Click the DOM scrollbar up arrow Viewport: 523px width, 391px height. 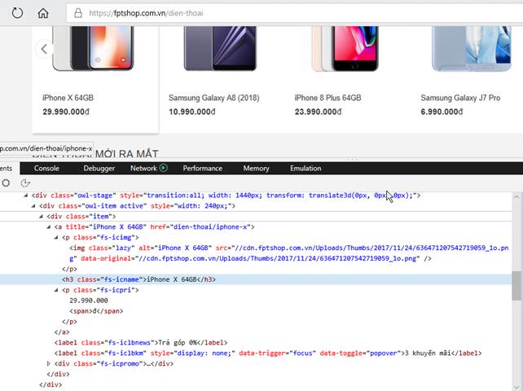click(516, 197)
